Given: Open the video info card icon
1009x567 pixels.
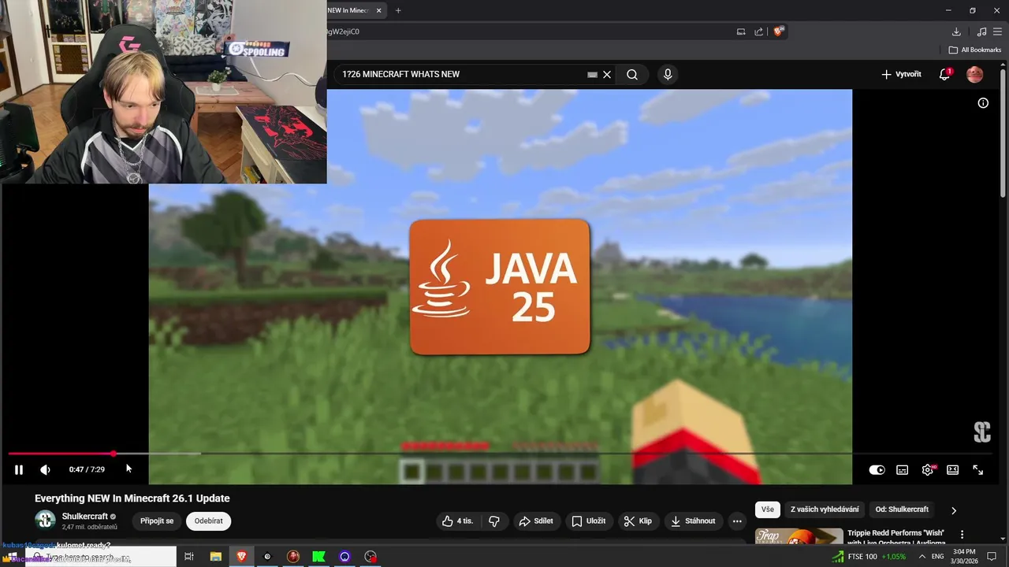Looking at the screenshot, I should click(x=983, y=103).
